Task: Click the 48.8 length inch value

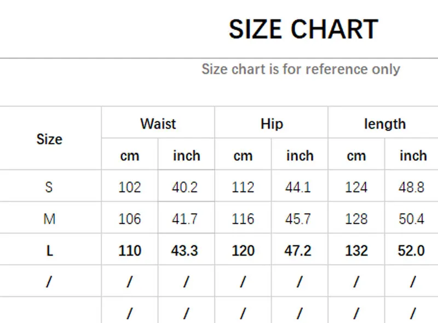Action: [412, 187]
